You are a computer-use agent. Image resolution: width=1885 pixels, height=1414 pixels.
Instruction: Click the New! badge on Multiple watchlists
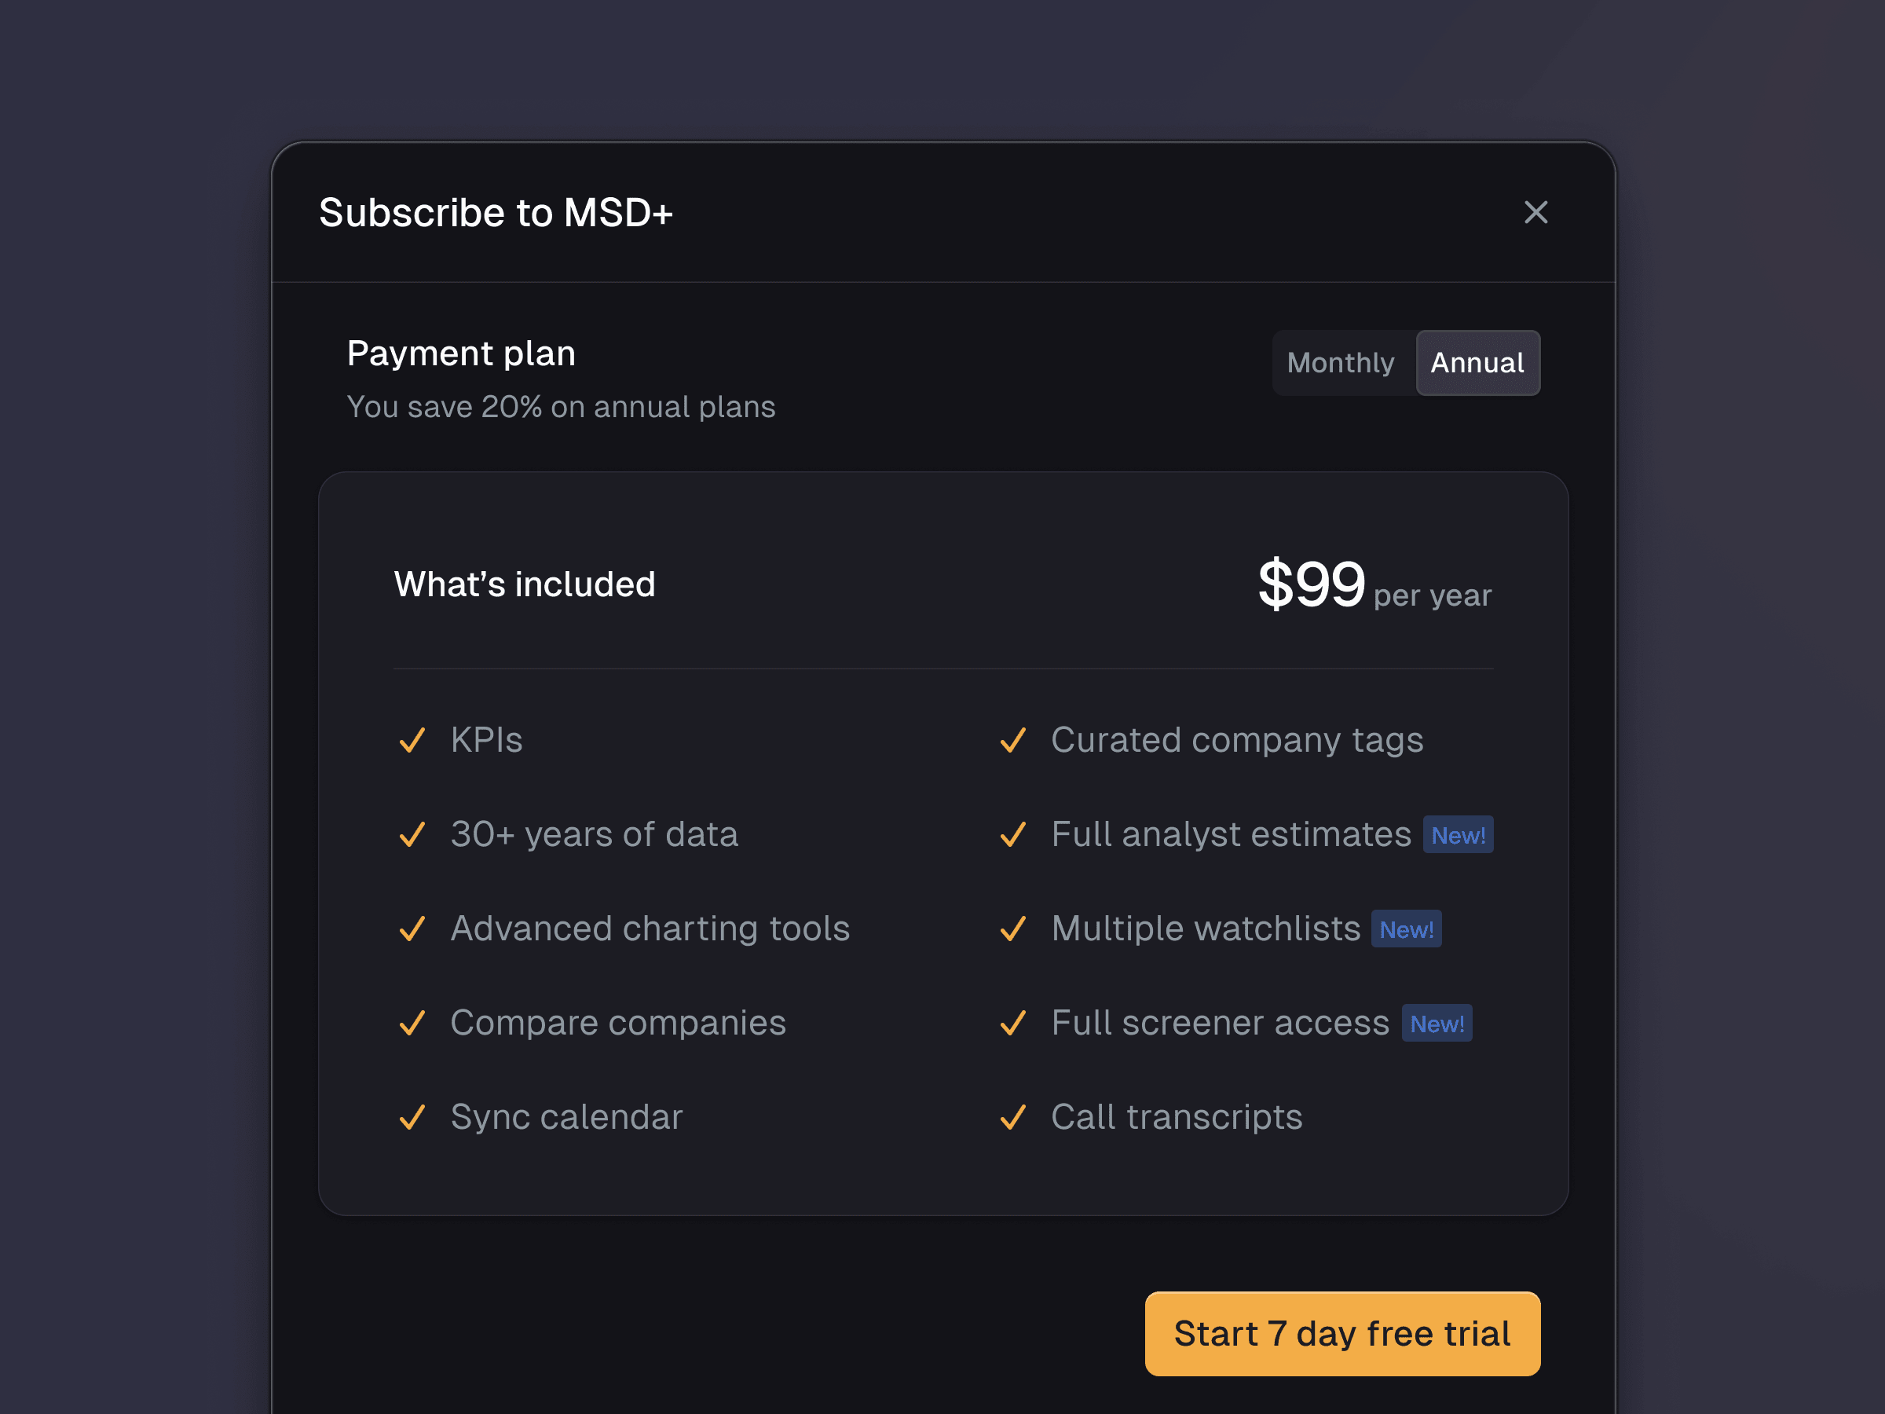(x=1406, y=929)
